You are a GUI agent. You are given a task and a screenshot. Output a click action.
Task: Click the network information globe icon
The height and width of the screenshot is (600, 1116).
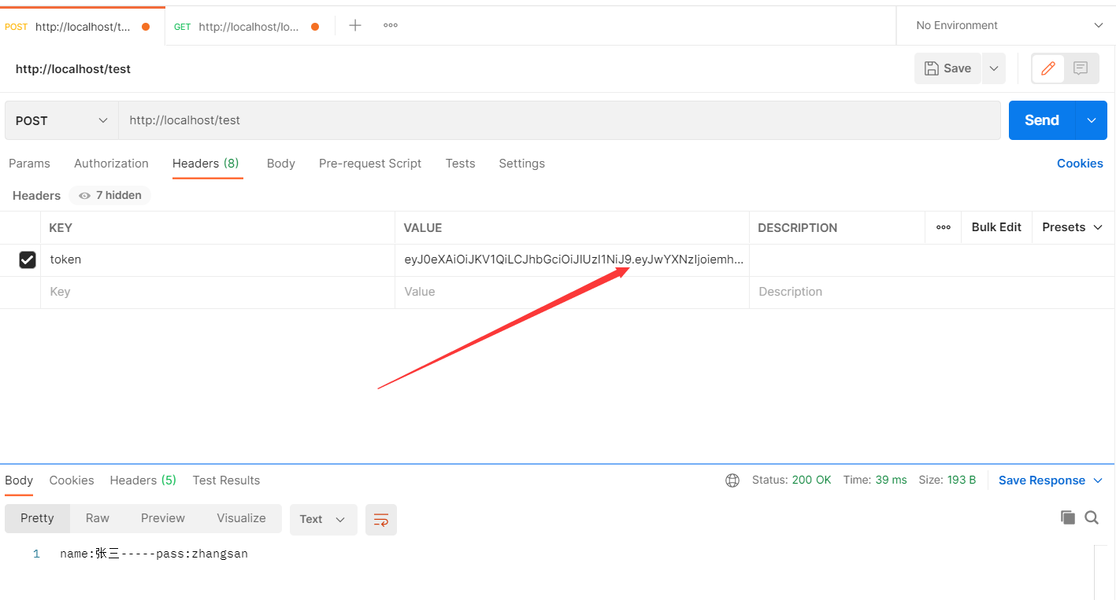click(x=732, y=480)
